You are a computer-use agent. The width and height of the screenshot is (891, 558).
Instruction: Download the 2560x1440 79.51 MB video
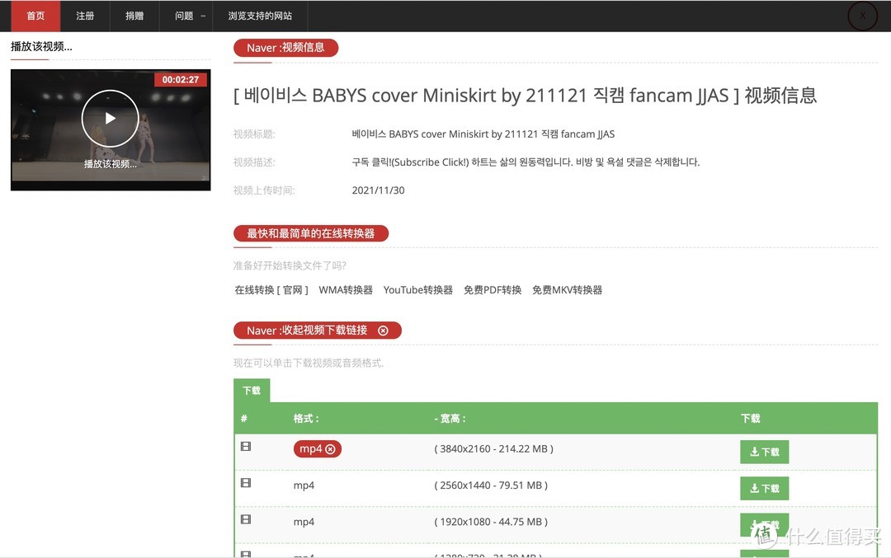pyautogui.click(x=764, y=488)
